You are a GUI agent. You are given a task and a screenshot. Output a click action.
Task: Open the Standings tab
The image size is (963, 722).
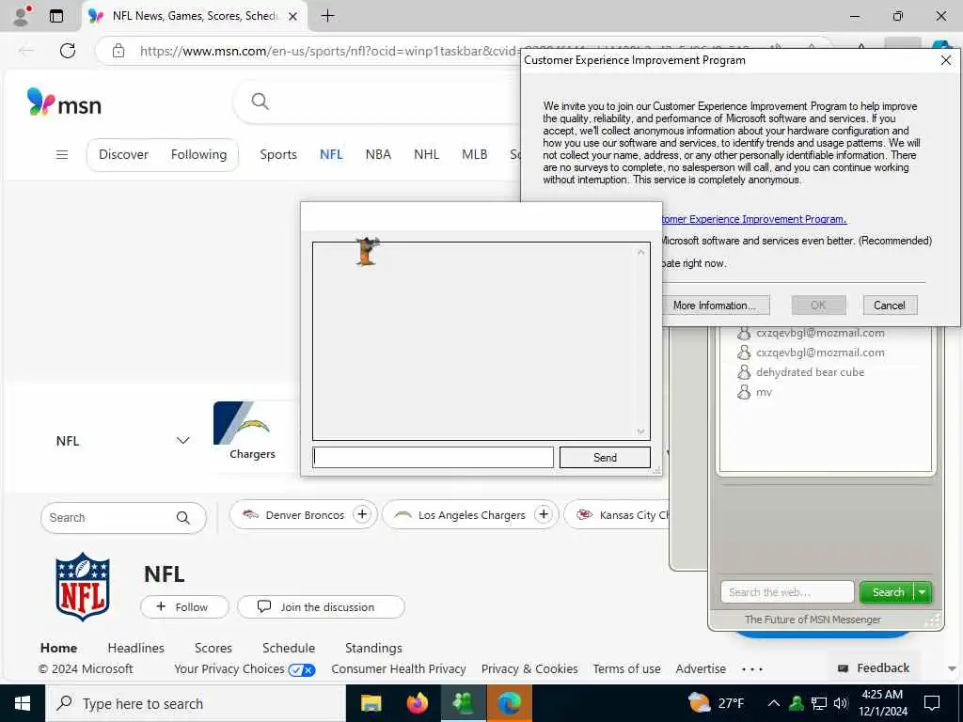[373, 648]
